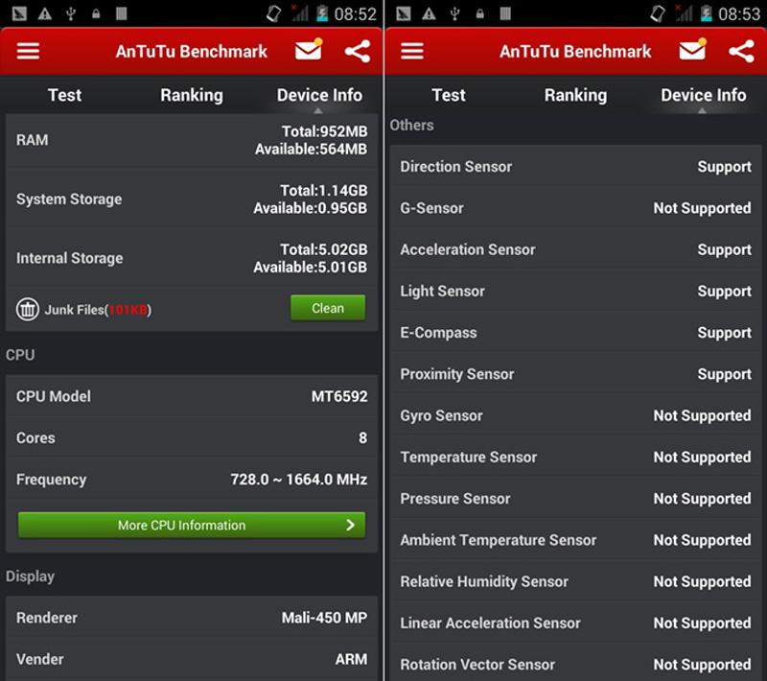Select Device Info tab in right screenshot
767x681 pixels.
point(704,95)
